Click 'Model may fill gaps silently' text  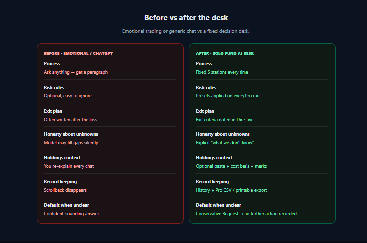(x=71, y=143)
